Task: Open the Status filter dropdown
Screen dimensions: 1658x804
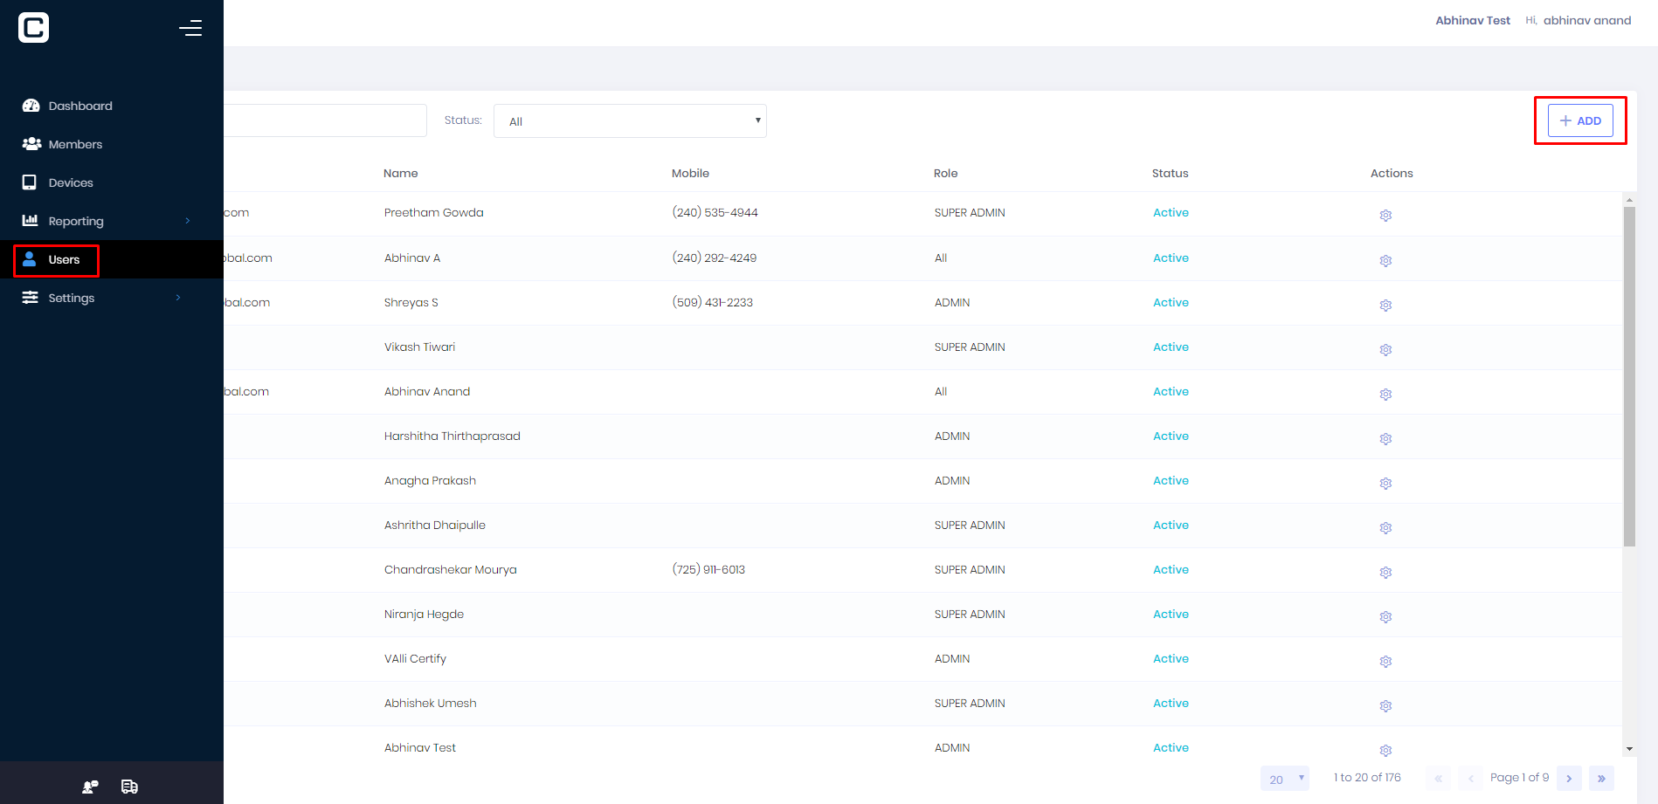Action: tap(630, 121)
